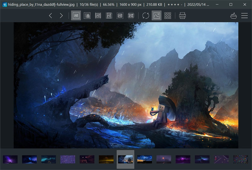Toggle the highlighted thumbnail panel button
Image resolution: width=252 pixels, height=170 pixels.
pyautogui.click(x=157, y=16)
